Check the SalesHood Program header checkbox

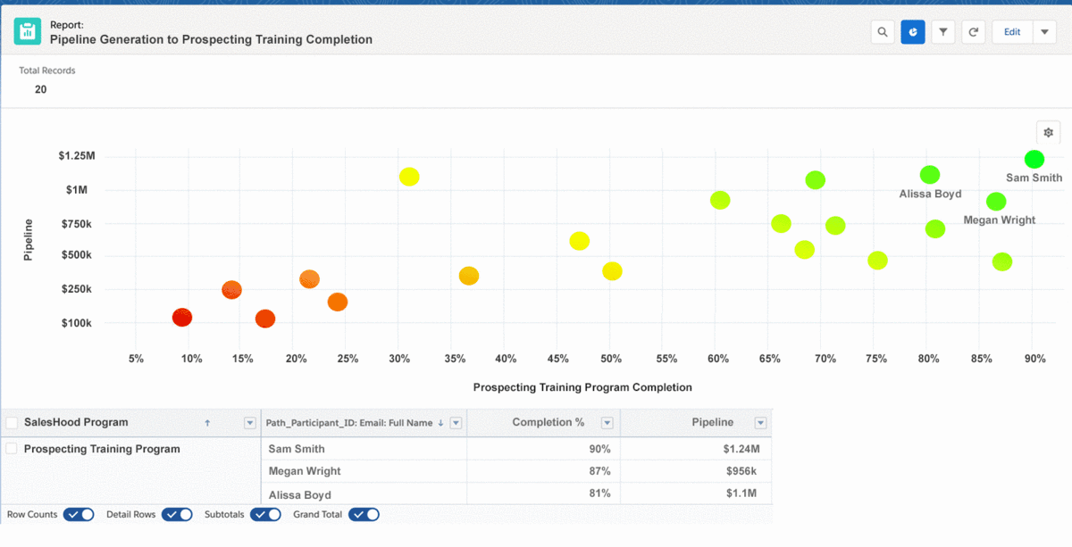coord(12,422)
